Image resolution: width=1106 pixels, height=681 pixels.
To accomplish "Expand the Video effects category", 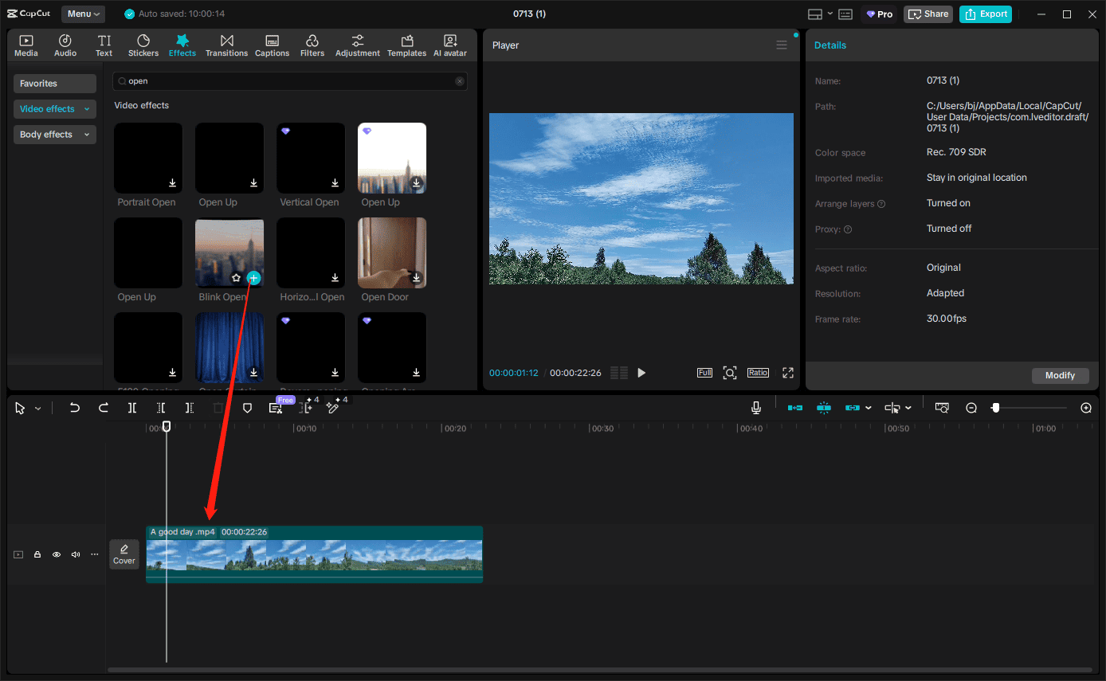I will pos(55,109).
